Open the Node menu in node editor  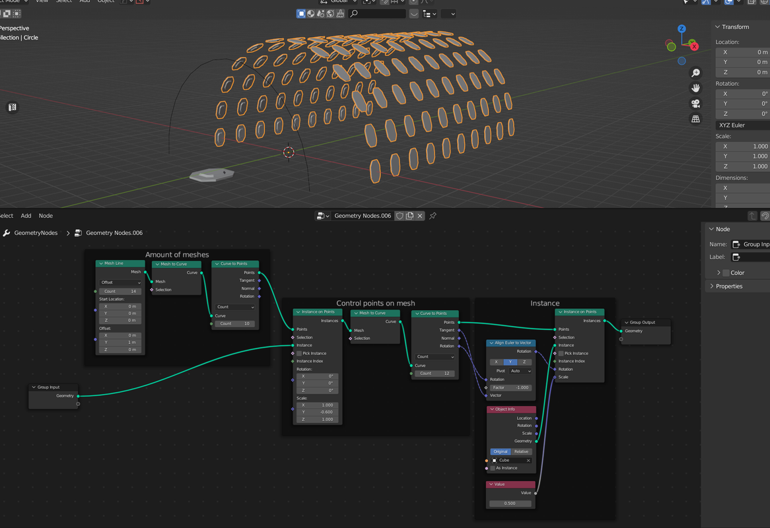(x=46, y=216)
